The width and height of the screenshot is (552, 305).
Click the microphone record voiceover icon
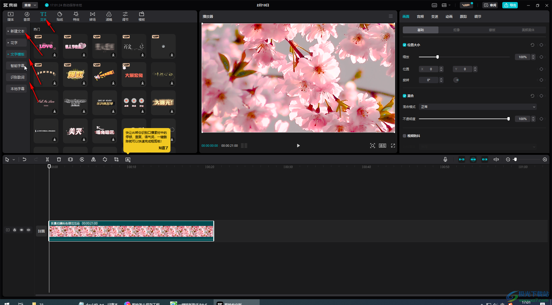coord(445,159)
